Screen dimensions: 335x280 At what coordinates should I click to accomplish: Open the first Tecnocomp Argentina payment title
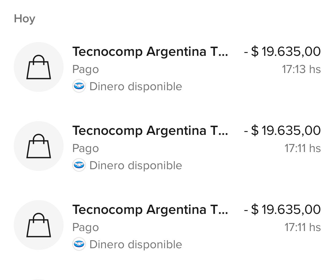pyautogui.click(x=150, y=52)
